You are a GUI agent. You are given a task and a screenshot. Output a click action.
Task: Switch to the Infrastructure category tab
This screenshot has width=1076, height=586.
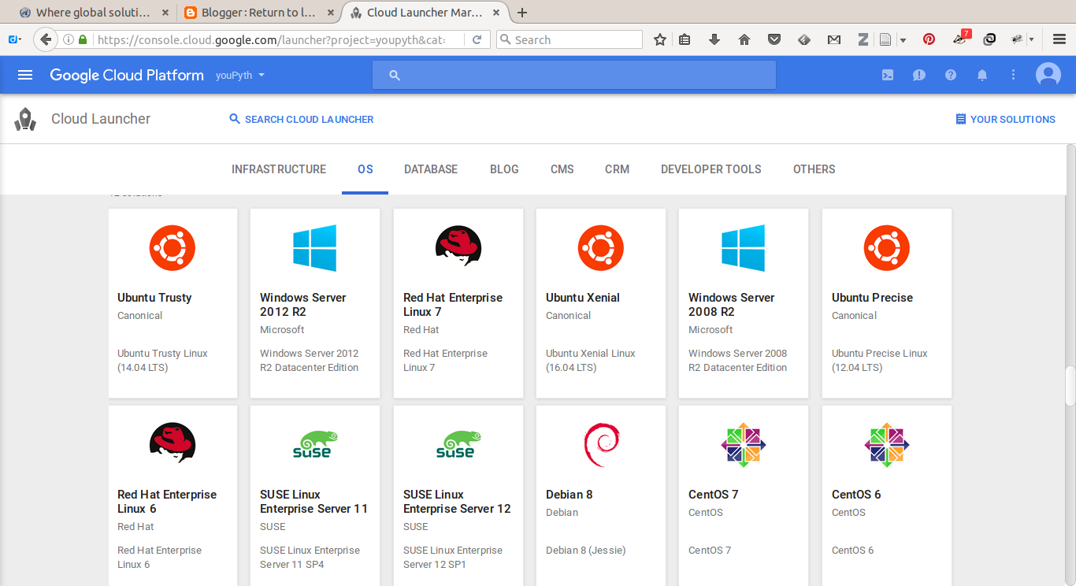tap(279, 169)
